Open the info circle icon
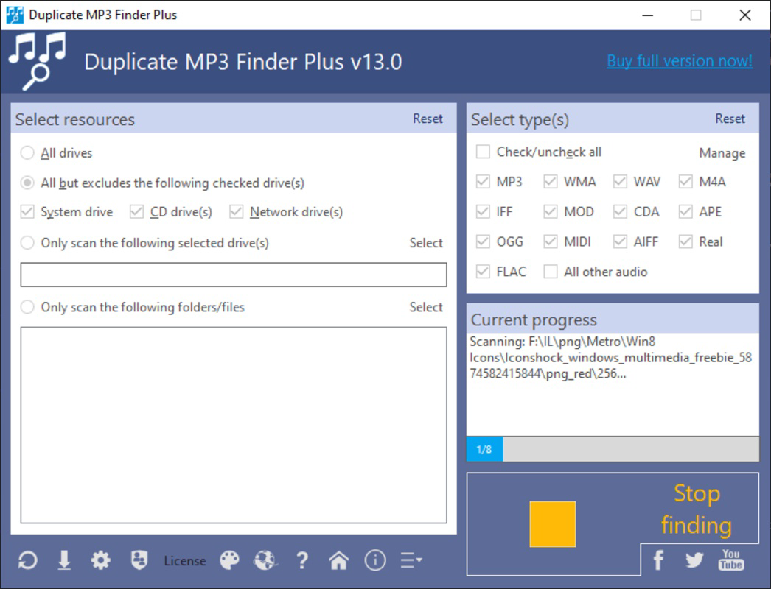Image resolution: width=771 pixels, height=589 pixels. tap(375, 560)
